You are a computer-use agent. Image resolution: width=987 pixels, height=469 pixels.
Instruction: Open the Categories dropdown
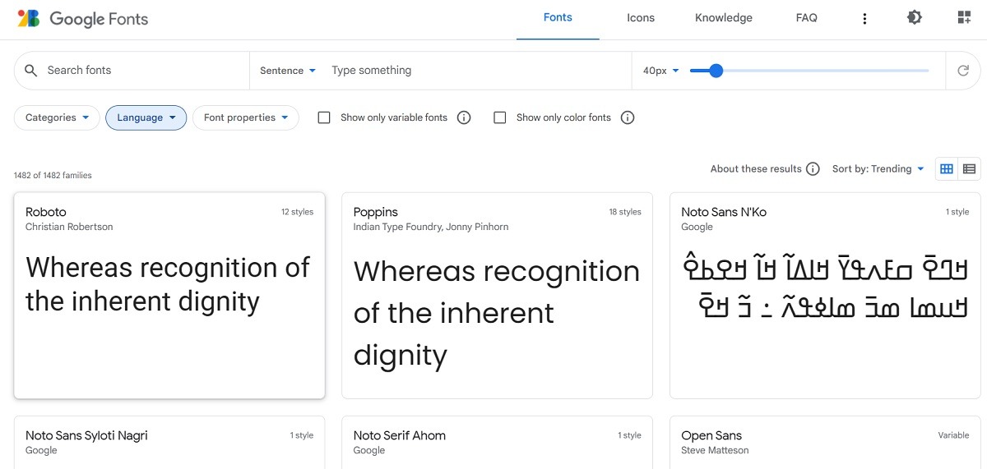(57, 117)
